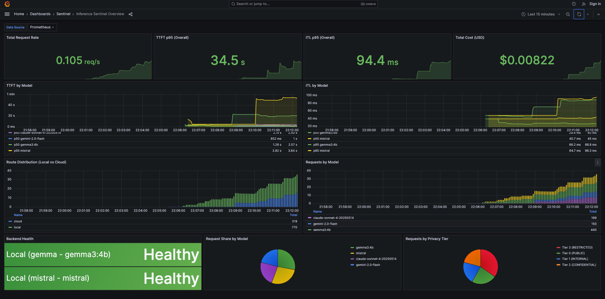Open the Last 15 minutes time picker
The image size is (605, 299).
[541, 14]
